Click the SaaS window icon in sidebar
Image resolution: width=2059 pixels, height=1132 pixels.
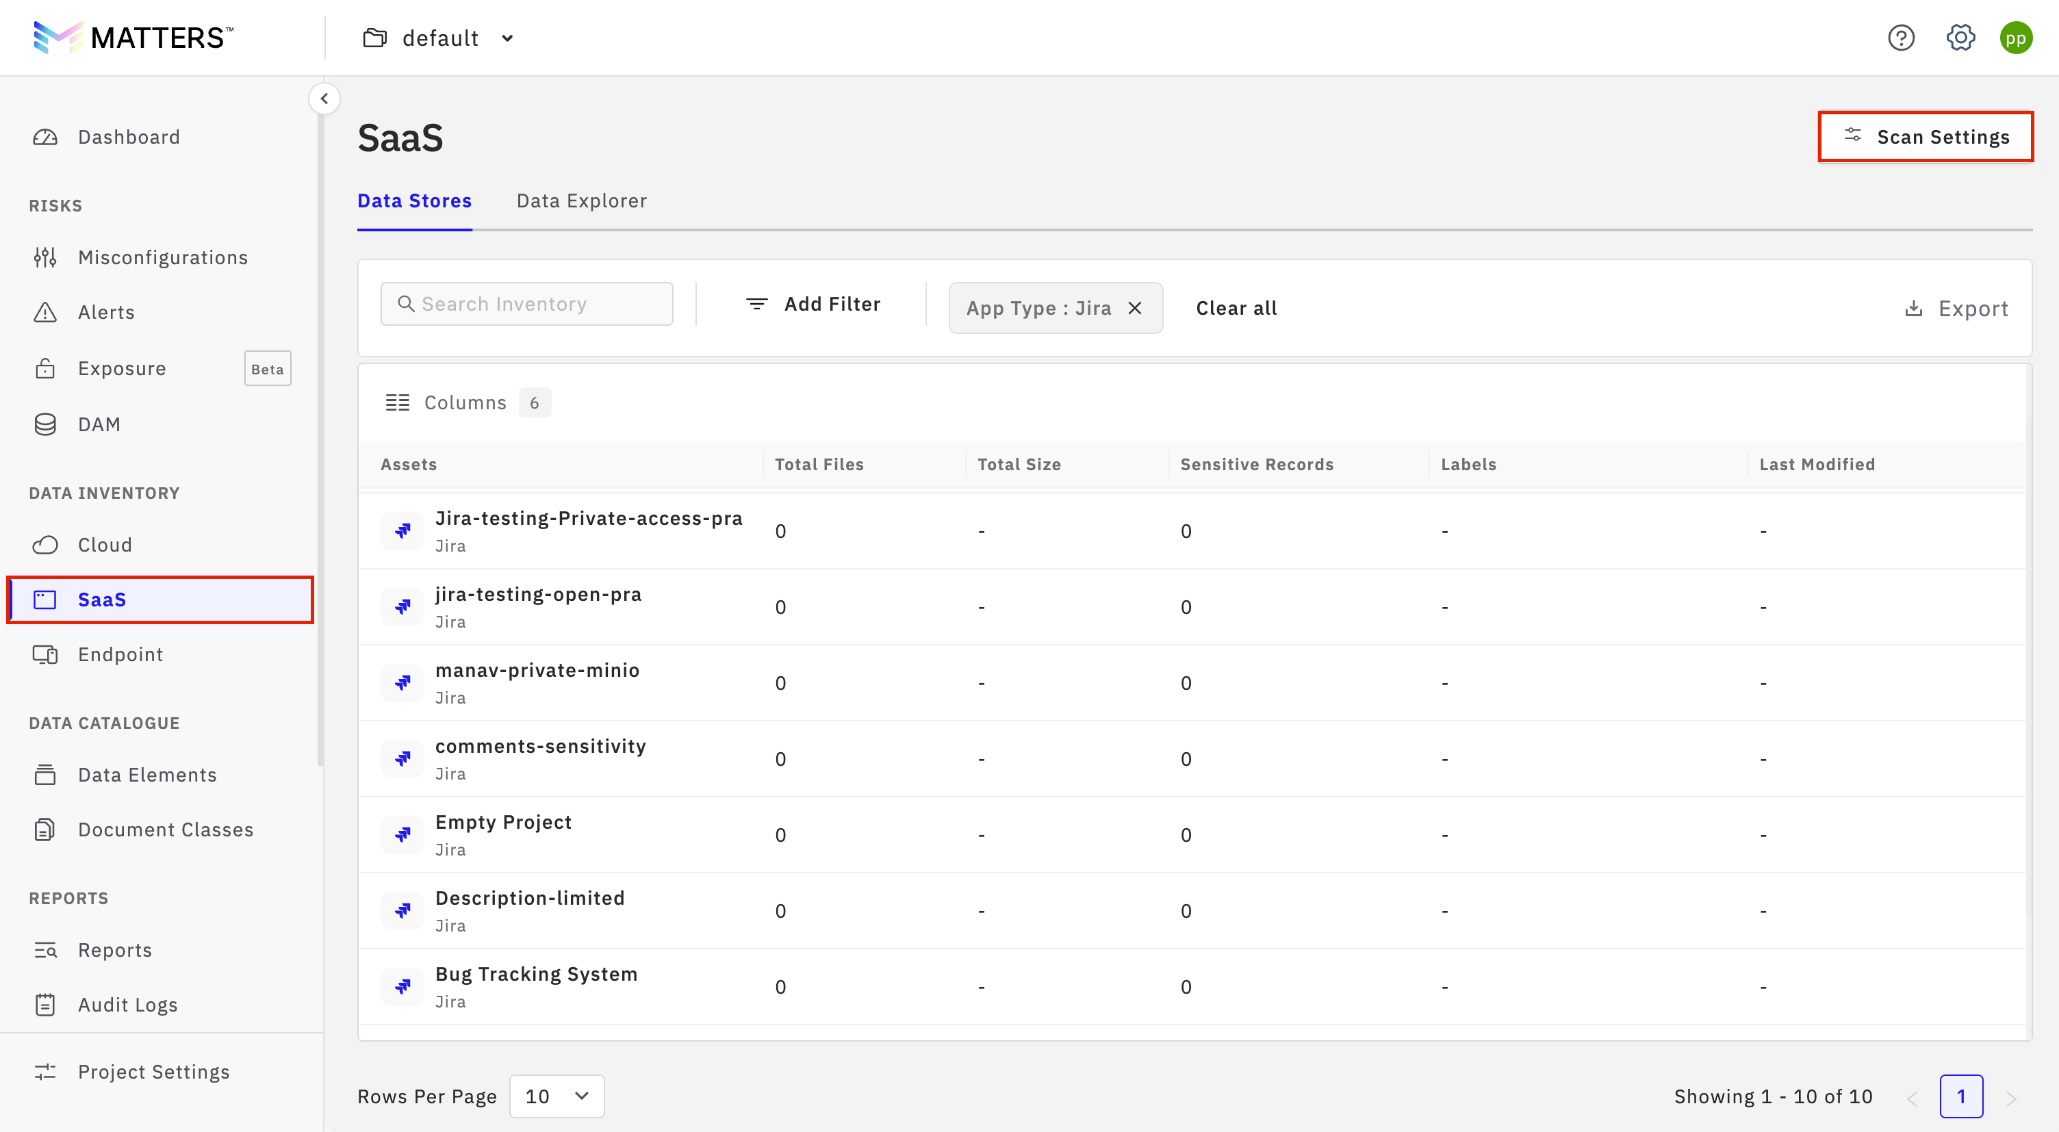pos(44,600)
